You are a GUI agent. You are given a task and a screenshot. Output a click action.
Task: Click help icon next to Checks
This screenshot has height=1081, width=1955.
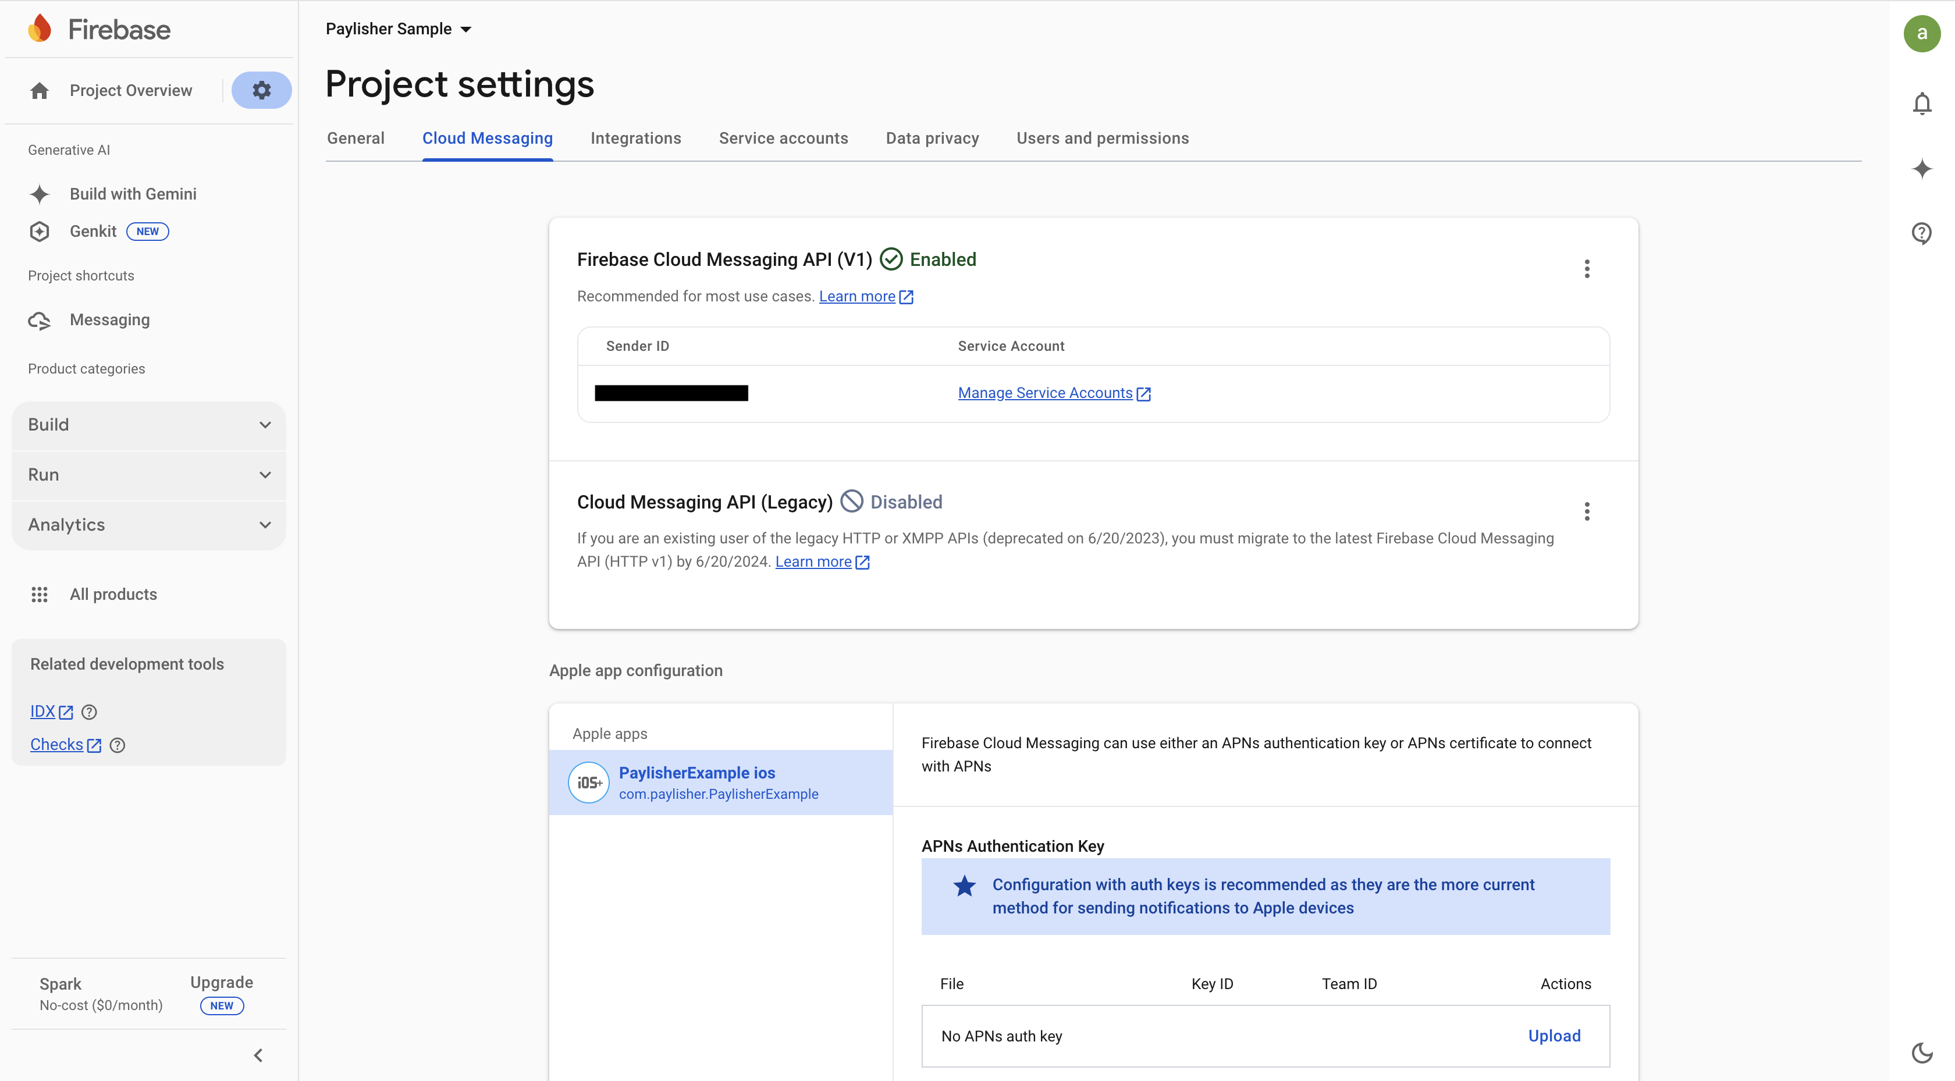117,745
